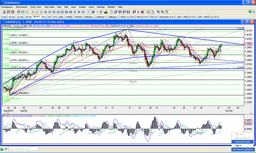Screen dimensions: 256x153
Task: Choose Automatic login in the popup menu
Action: pos(242,142)
